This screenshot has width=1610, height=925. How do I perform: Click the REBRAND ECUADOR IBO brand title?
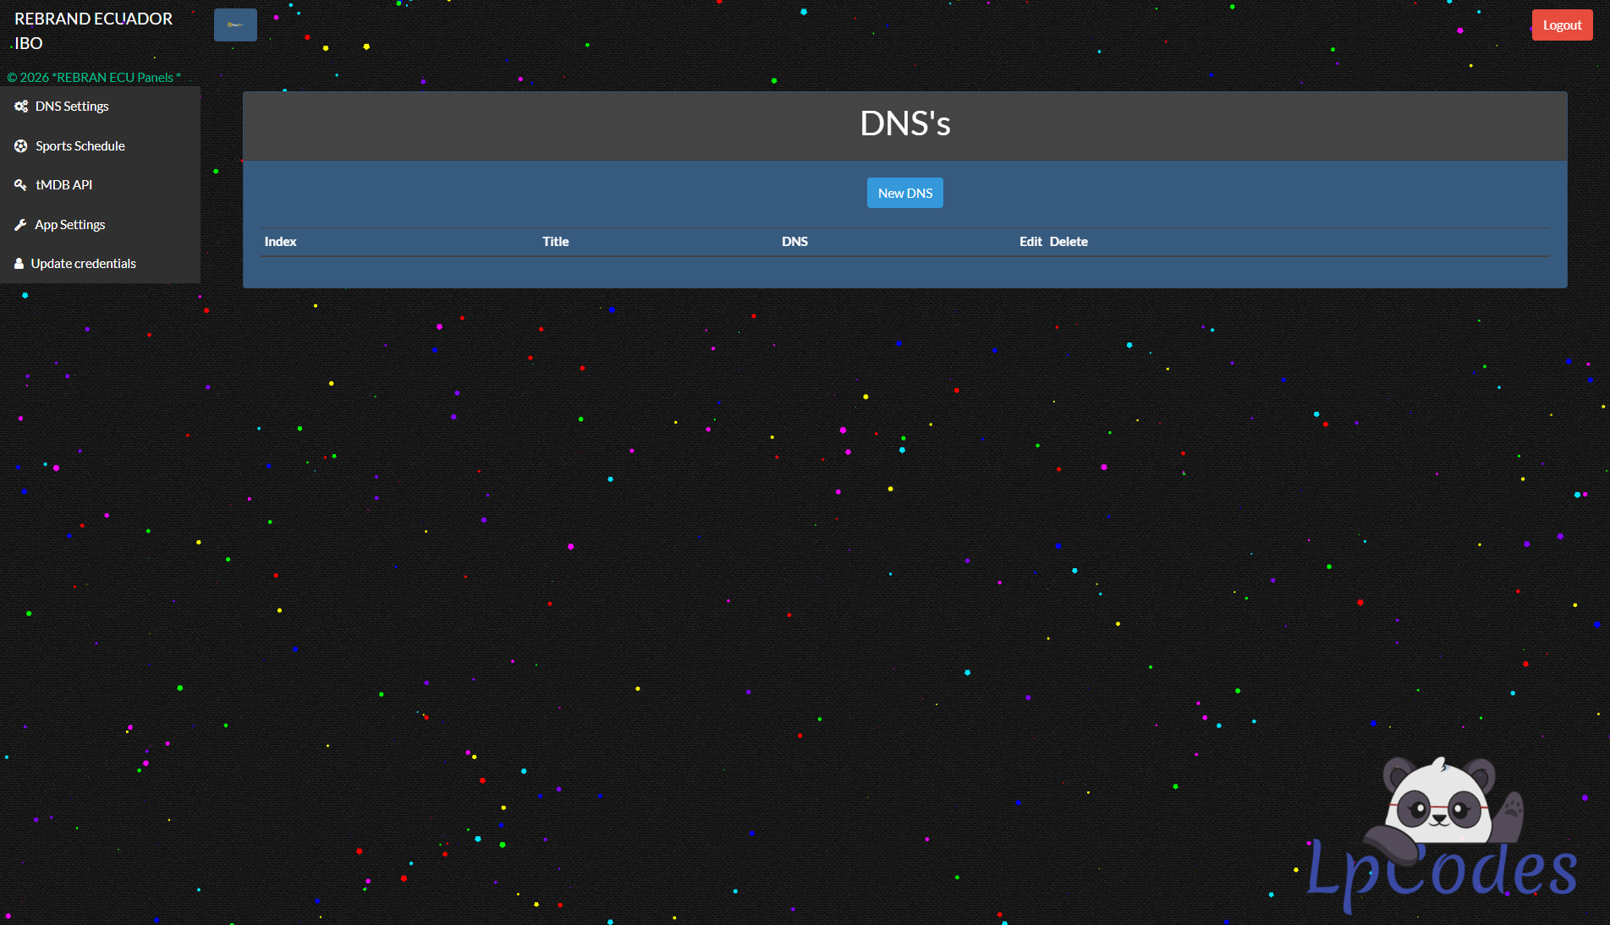93,30
